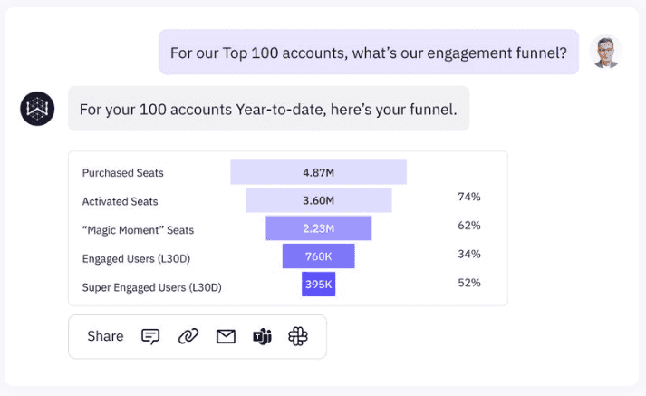The width and height of the screenshot is (646, 396).
Task: Click the "Engaged Users (L30D)" label
Action: point(136,259)
